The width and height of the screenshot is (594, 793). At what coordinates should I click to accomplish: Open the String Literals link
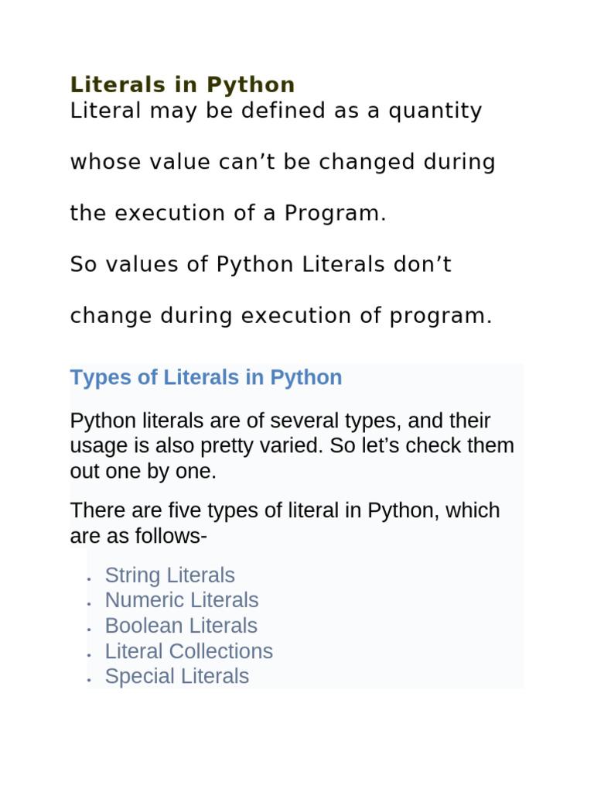coord(169,575)
